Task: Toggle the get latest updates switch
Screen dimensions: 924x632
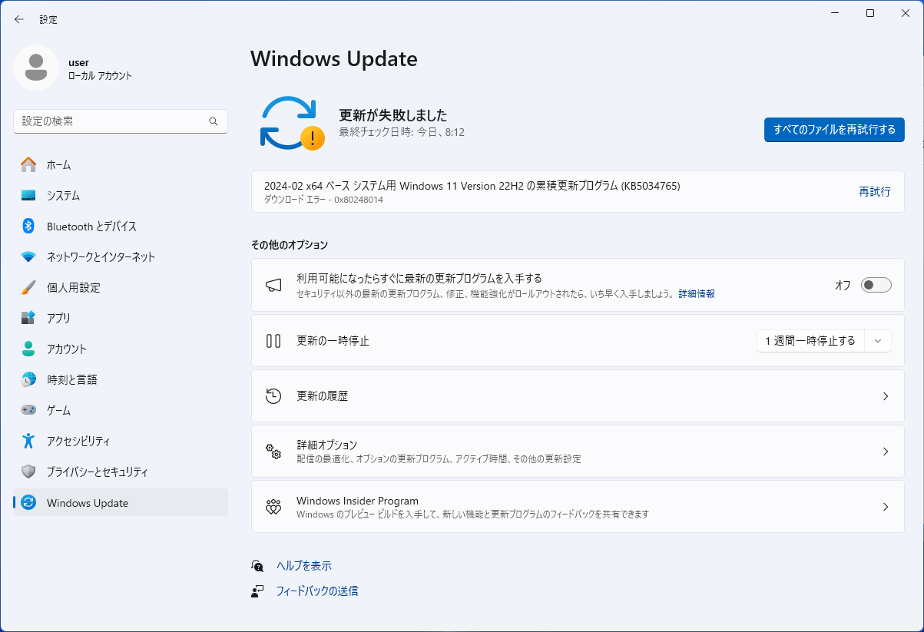Action: pos(876,285)
